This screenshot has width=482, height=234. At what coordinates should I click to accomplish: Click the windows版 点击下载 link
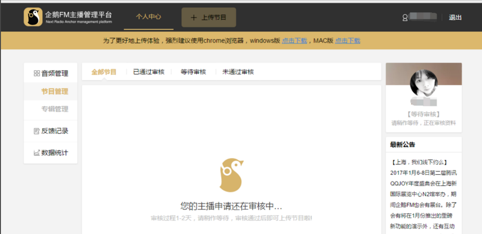pyautogui.click(x=294, y=40)
